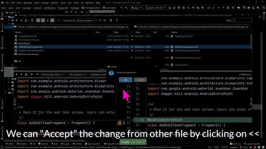
Task: Click TodoApplication breadcrumb in navigation bar
Action: point(91,8)
